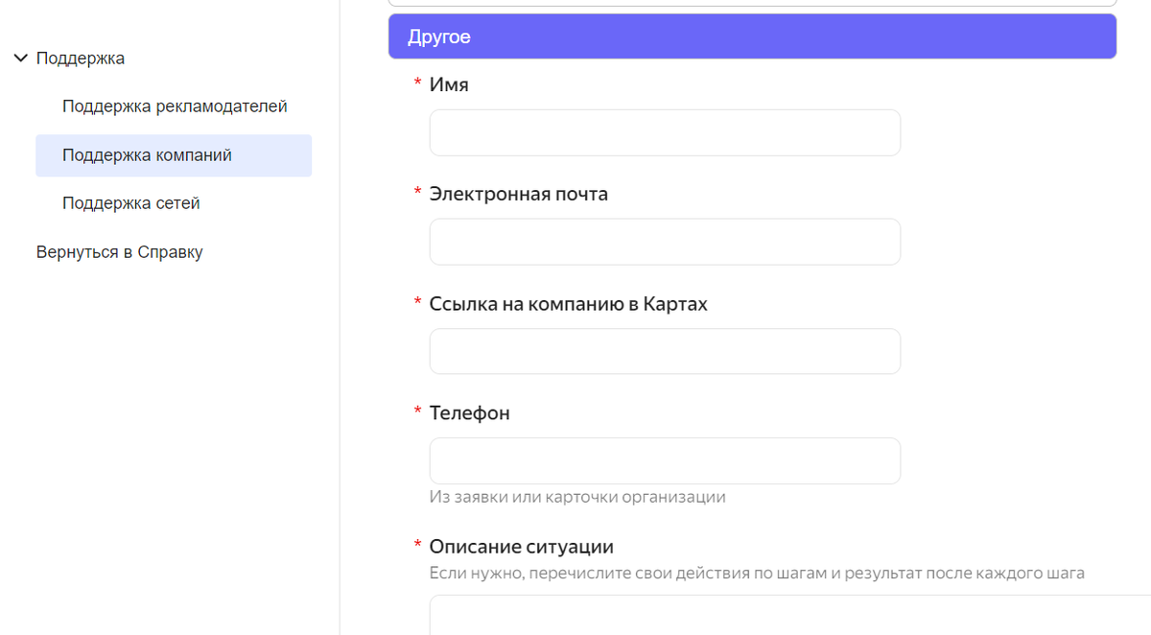The height and width of the screenshot is (635, 1151).
Task: Click the Описание ситуации label
Action: click(x=522, y=547)
